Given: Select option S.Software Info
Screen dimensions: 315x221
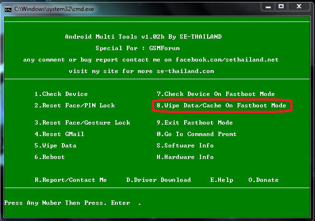Looking at the screenshot, I should [185, 146].
